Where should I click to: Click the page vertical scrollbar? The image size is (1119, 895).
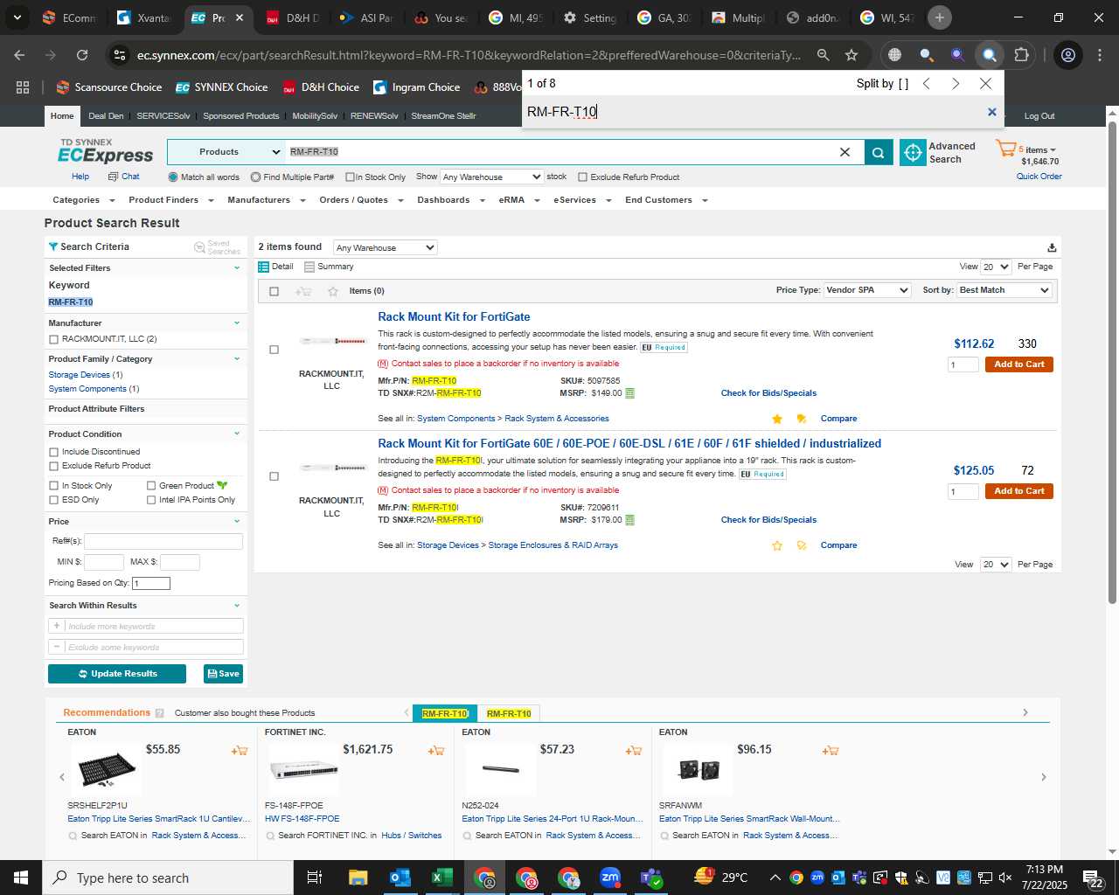click(1112, 363)
